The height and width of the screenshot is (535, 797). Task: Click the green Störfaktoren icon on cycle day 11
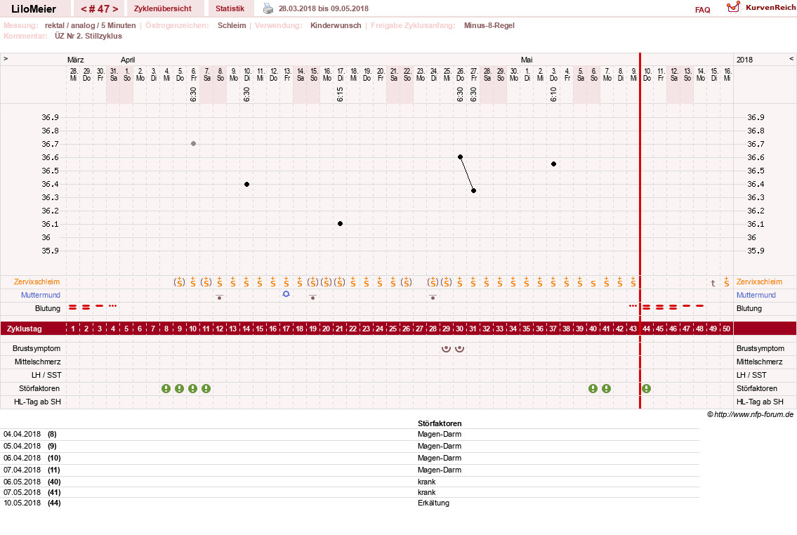pyautogui.click(x=206, y=389)
